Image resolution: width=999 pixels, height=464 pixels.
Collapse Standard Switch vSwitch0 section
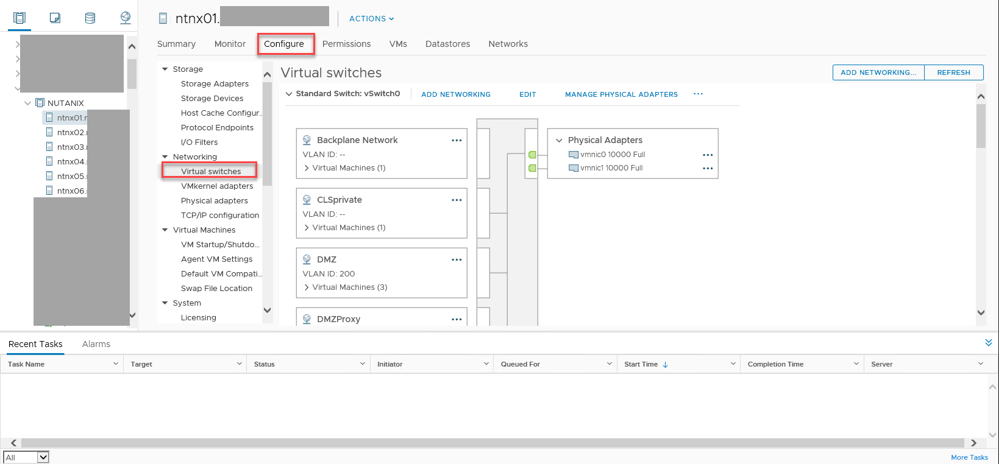coord(290,94)
